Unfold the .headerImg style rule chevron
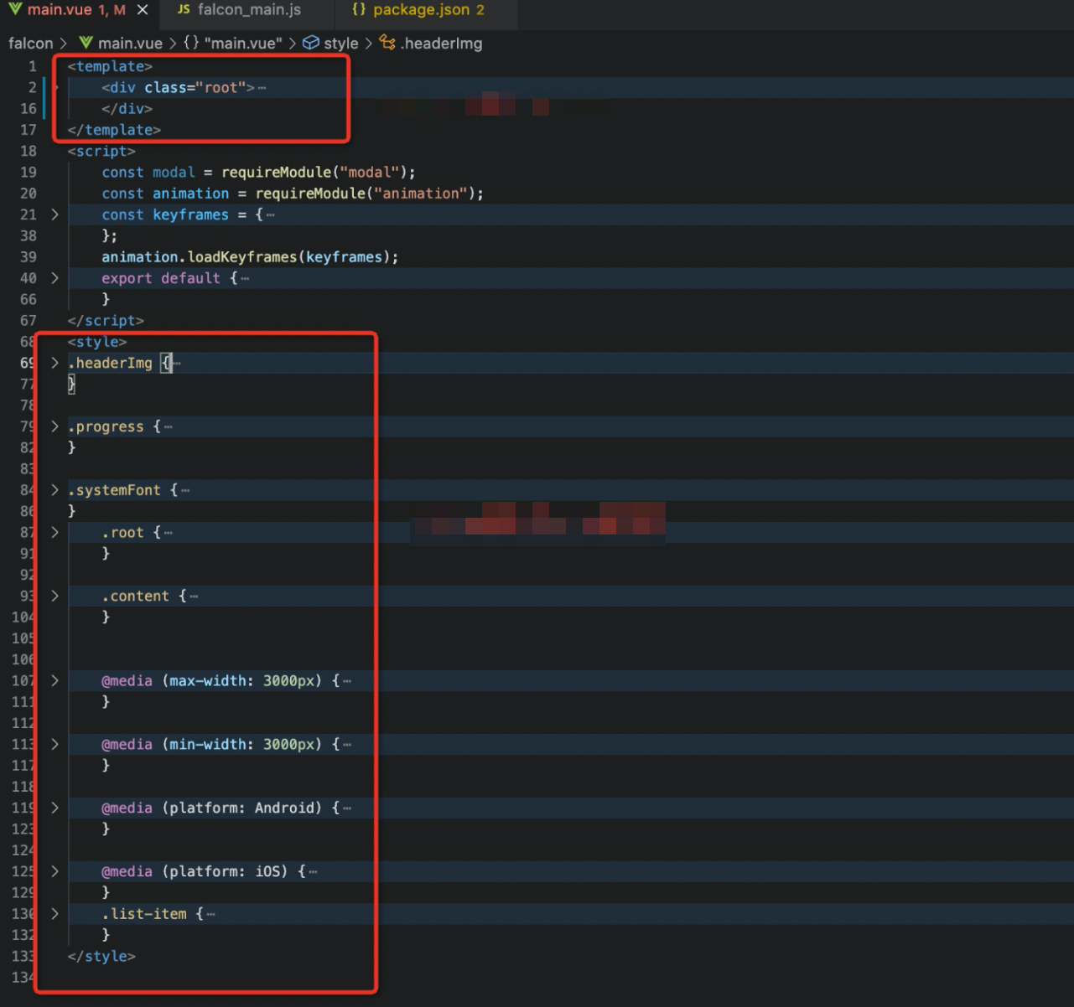 tap(54, 363)
